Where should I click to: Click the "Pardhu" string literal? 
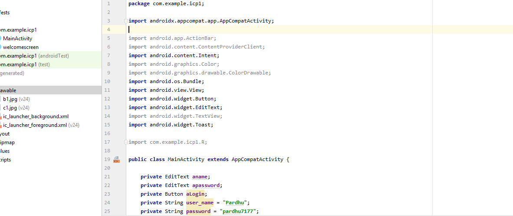234,203
